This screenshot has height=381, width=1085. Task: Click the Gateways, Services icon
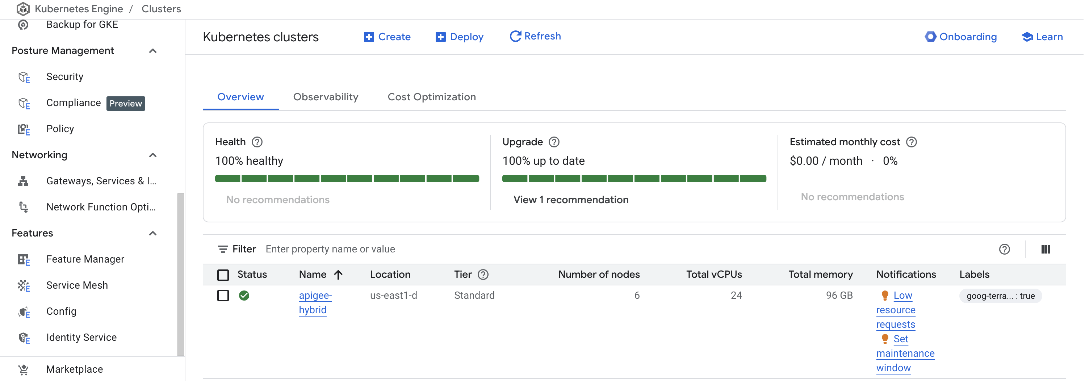[x=23, y=181]
